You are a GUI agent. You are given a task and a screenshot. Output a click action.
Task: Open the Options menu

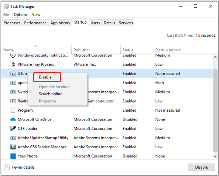21,14
